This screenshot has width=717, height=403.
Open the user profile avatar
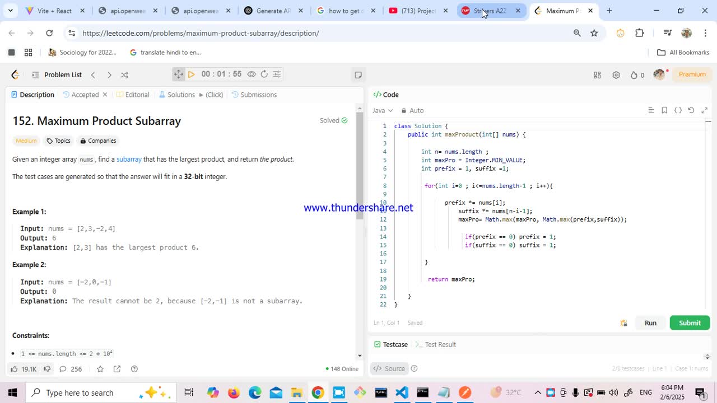(659, 74)
